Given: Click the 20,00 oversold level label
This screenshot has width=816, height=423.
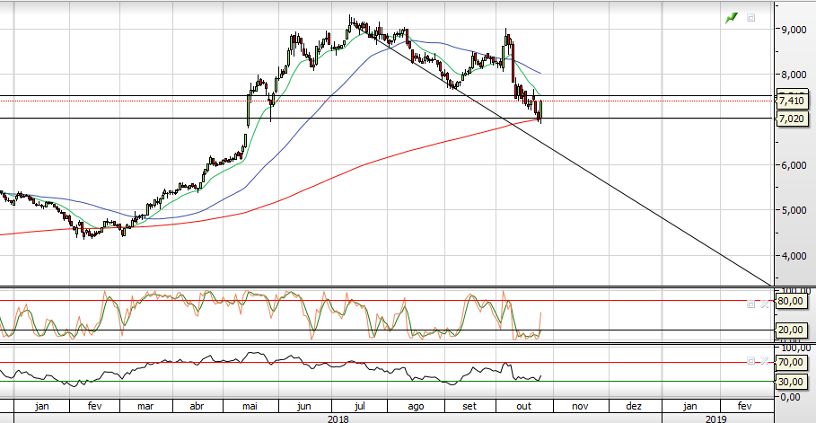Looking at the screenshot, I should (x=791, y=330).
